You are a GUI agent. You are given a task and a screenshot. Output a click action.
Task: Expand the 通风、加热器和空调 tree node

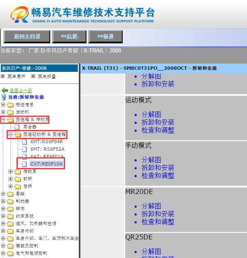point(3,223)
